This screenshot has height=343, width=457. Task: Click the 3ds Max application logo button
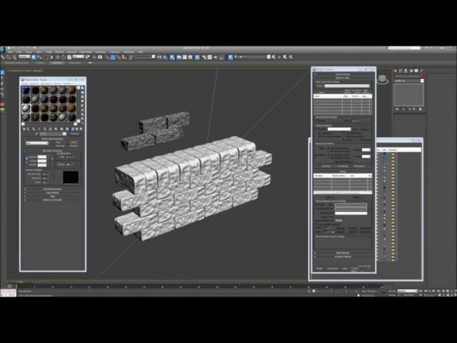click(4, 49)
